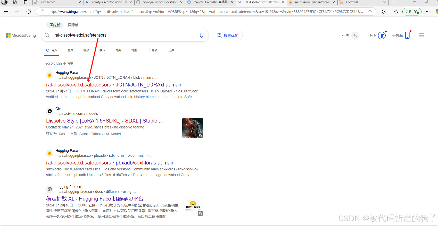This screenshot has height=226, width=438.
Task: Expand the 更多 dropdown menu
Action: coord(153,50)
